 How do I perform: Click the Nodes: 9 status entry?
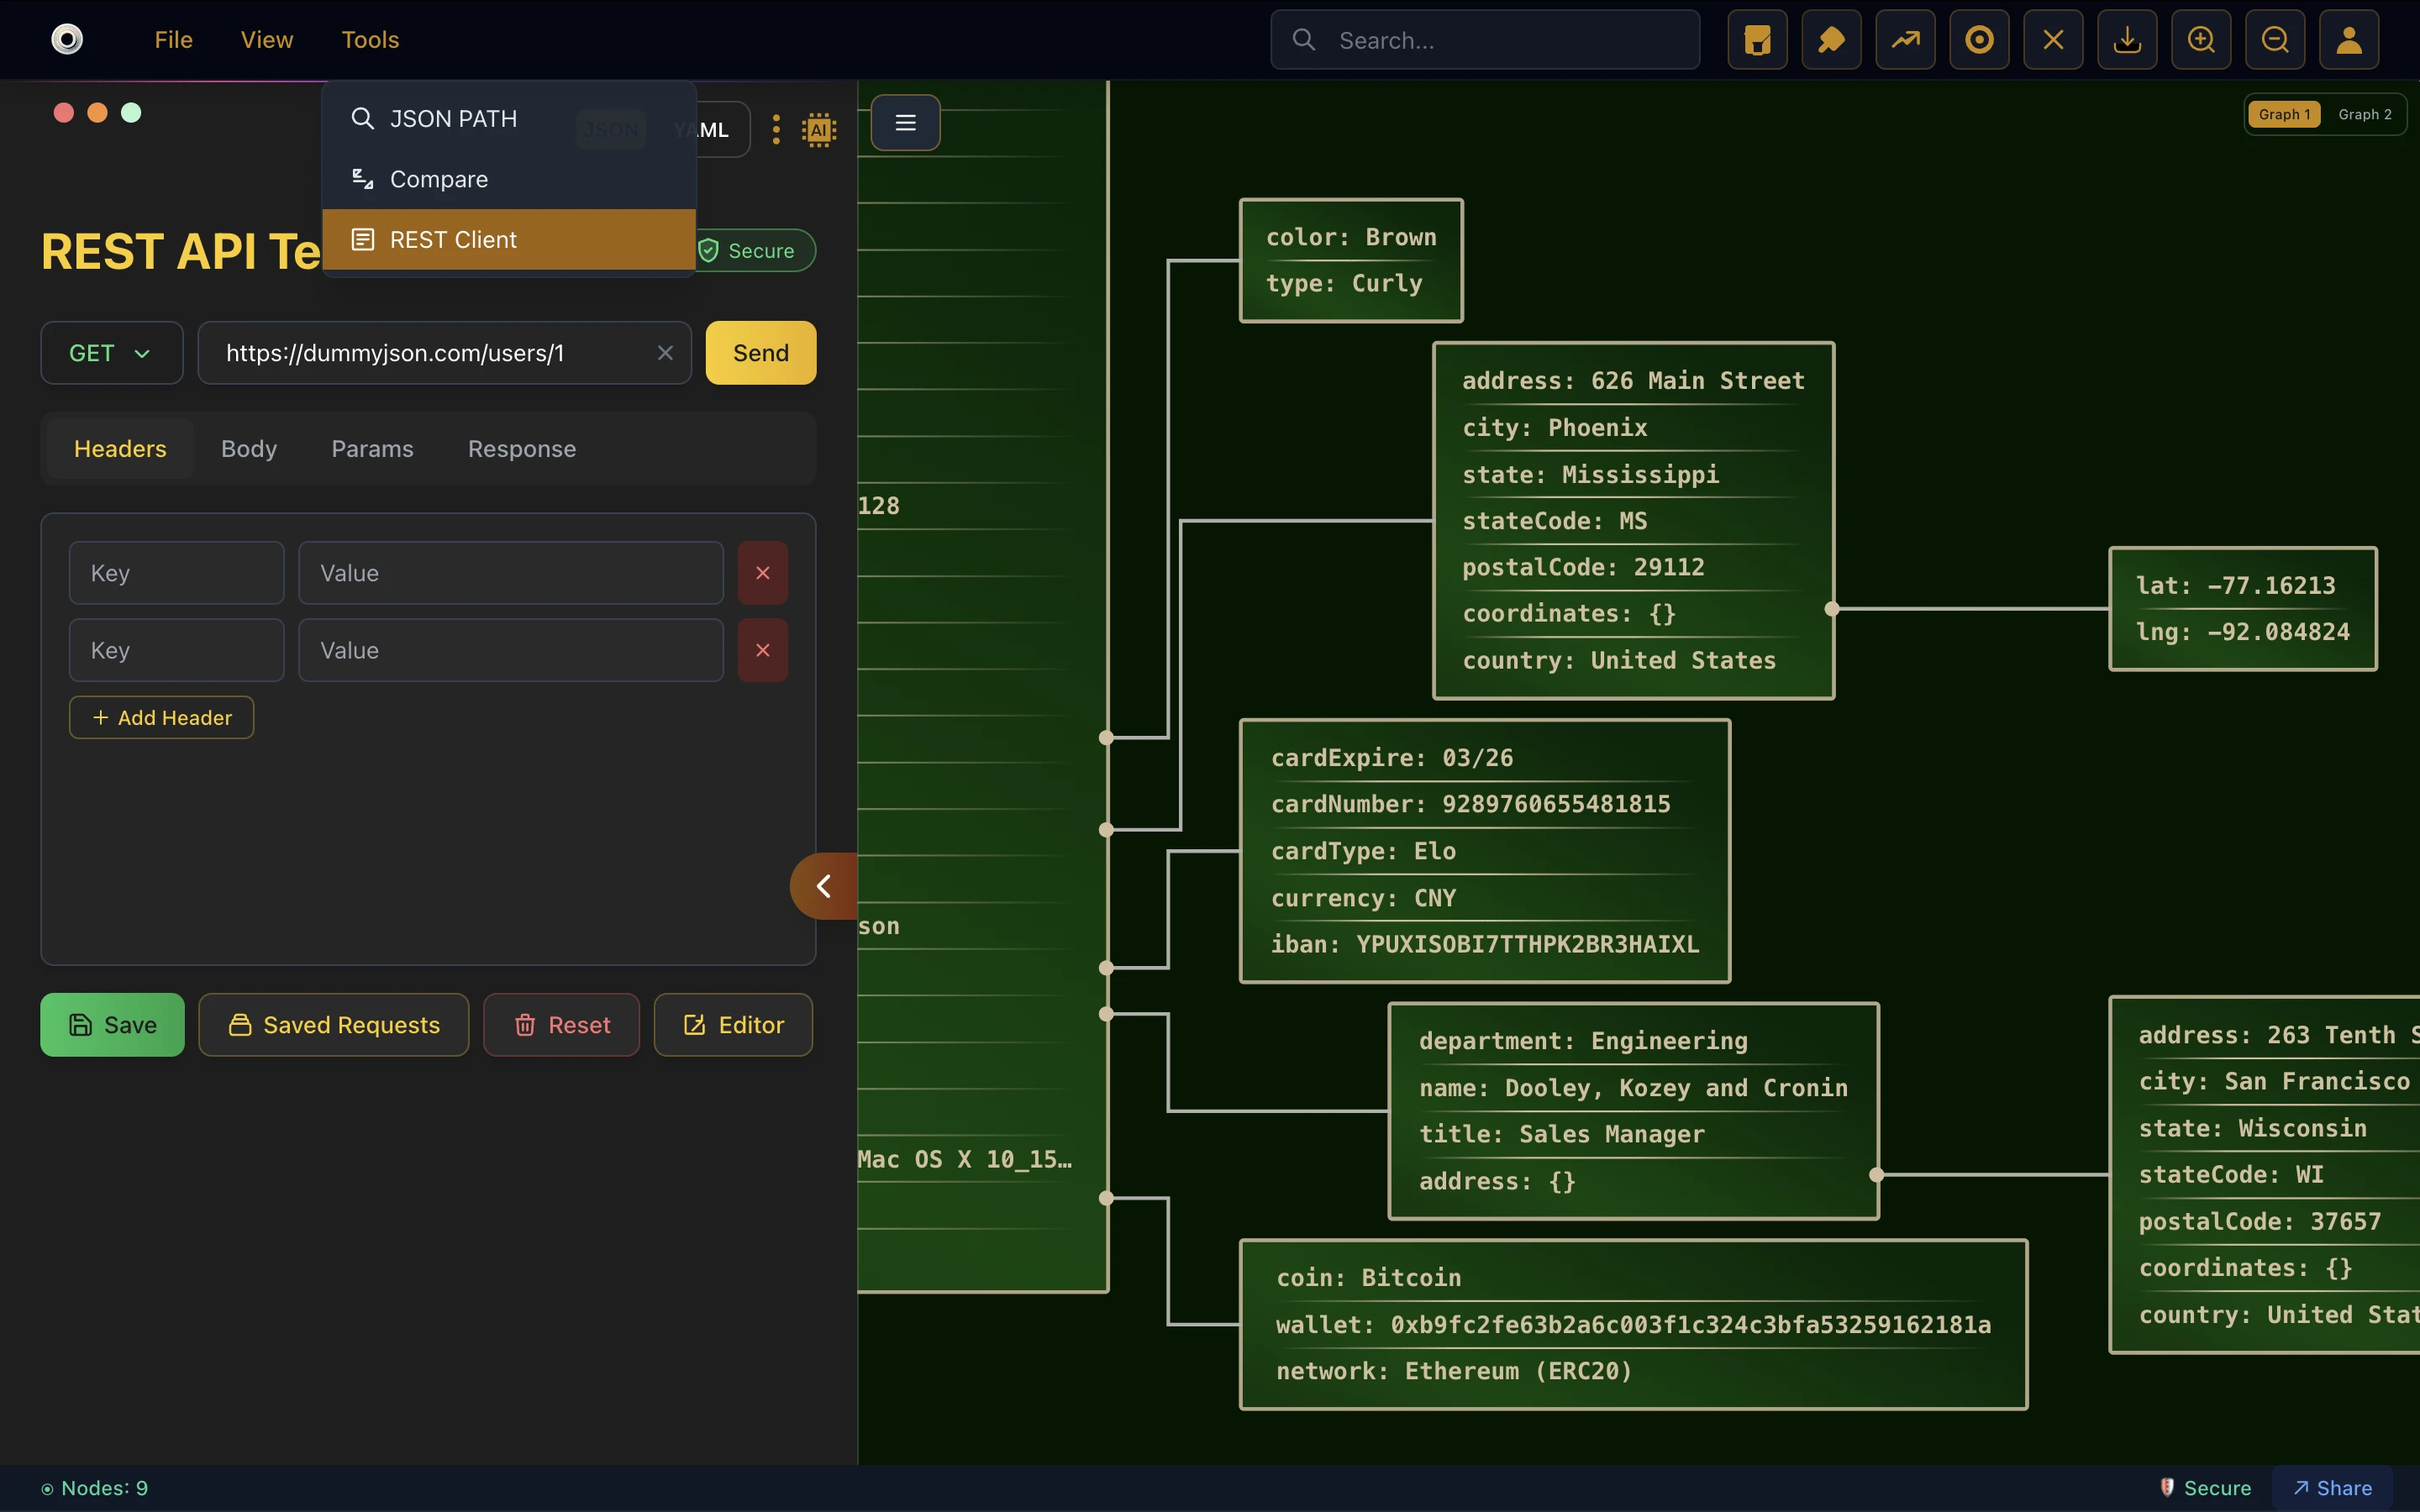95,1488
